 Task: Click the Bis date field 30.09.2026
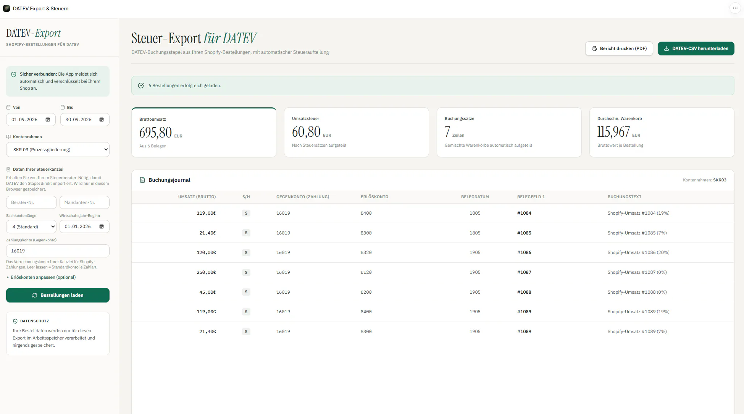click(x=85, y=120)
